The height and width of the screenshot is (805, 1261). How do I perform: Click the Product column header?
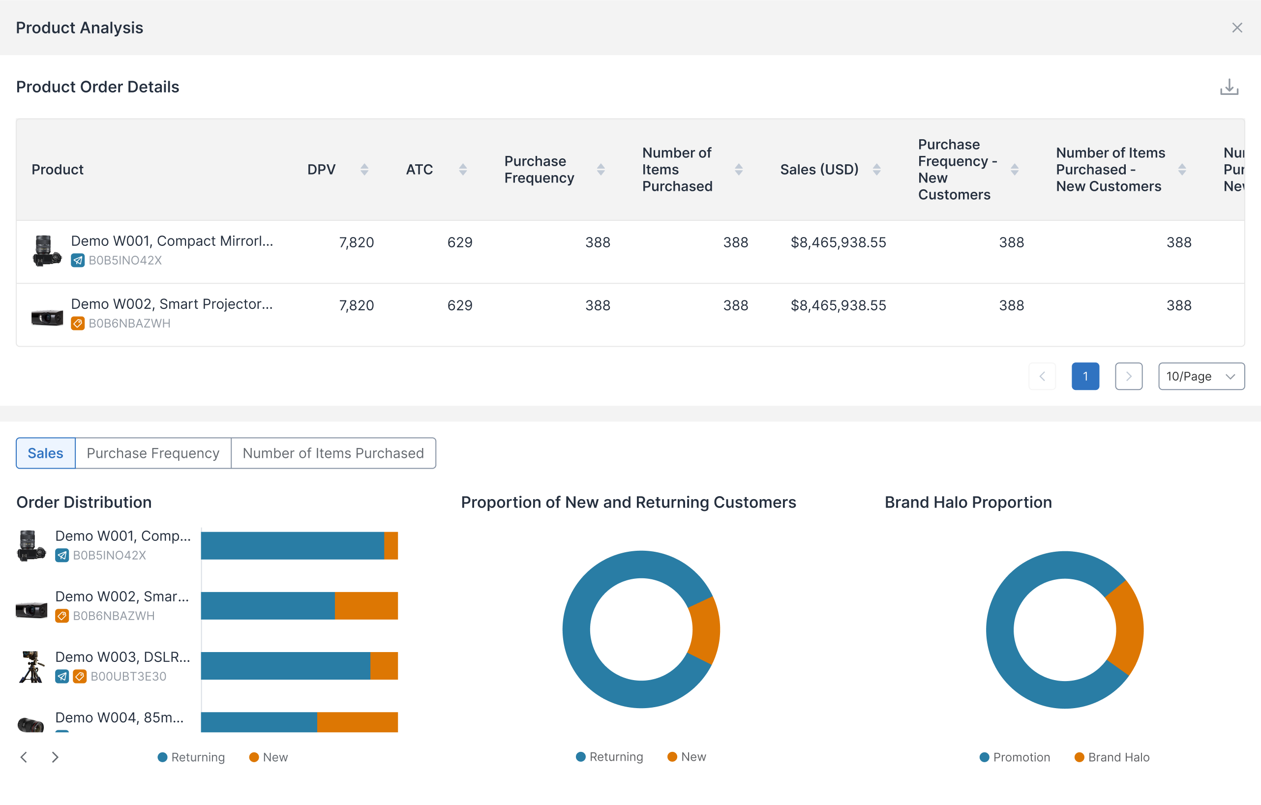click(58, 170)
